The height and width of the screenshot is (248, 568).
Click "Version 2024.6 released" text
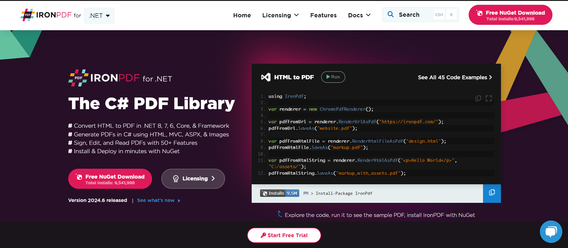98,200
